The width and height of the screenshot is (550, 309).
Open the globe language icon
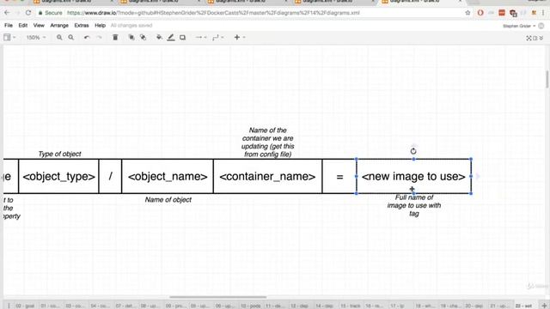tap(541, 26)
